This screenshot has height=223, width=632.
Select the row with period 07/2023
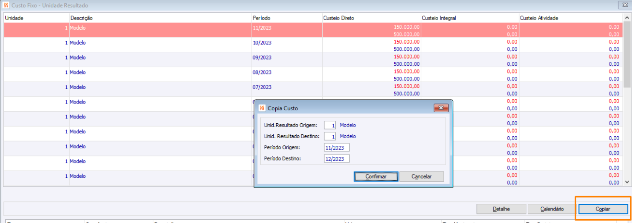coord(313,90)
